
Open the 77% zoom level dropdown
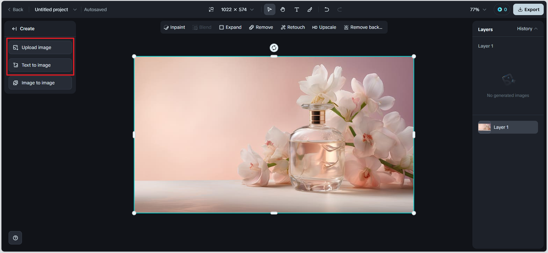click(479, 9)
